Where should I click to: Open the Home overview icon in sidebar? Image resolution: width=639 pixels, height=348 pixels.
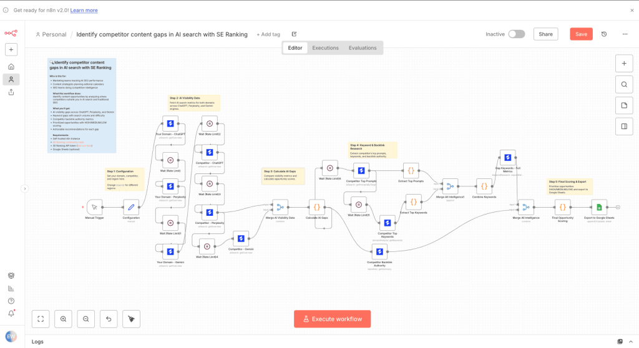[x=11, y=67]
